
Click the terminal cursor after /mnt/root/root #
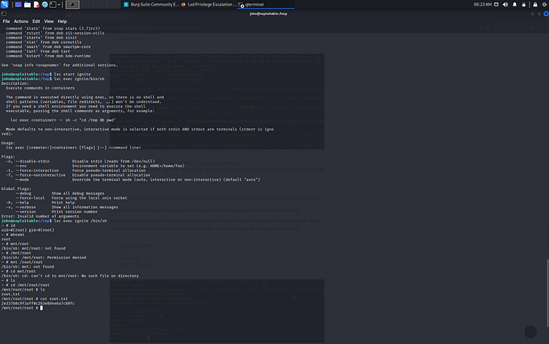[x=42, y=308]
